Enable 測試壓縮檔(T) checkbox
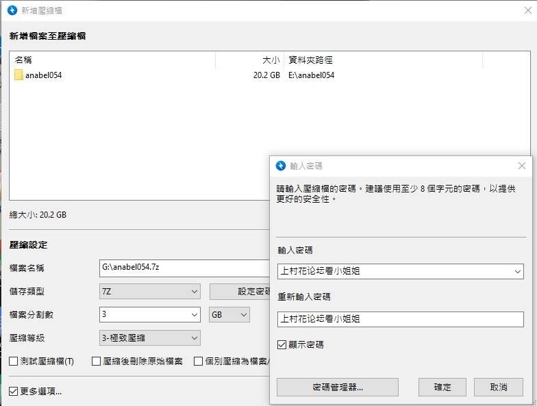The height and width of the screenshot is (406, 537). click(14, 361)
